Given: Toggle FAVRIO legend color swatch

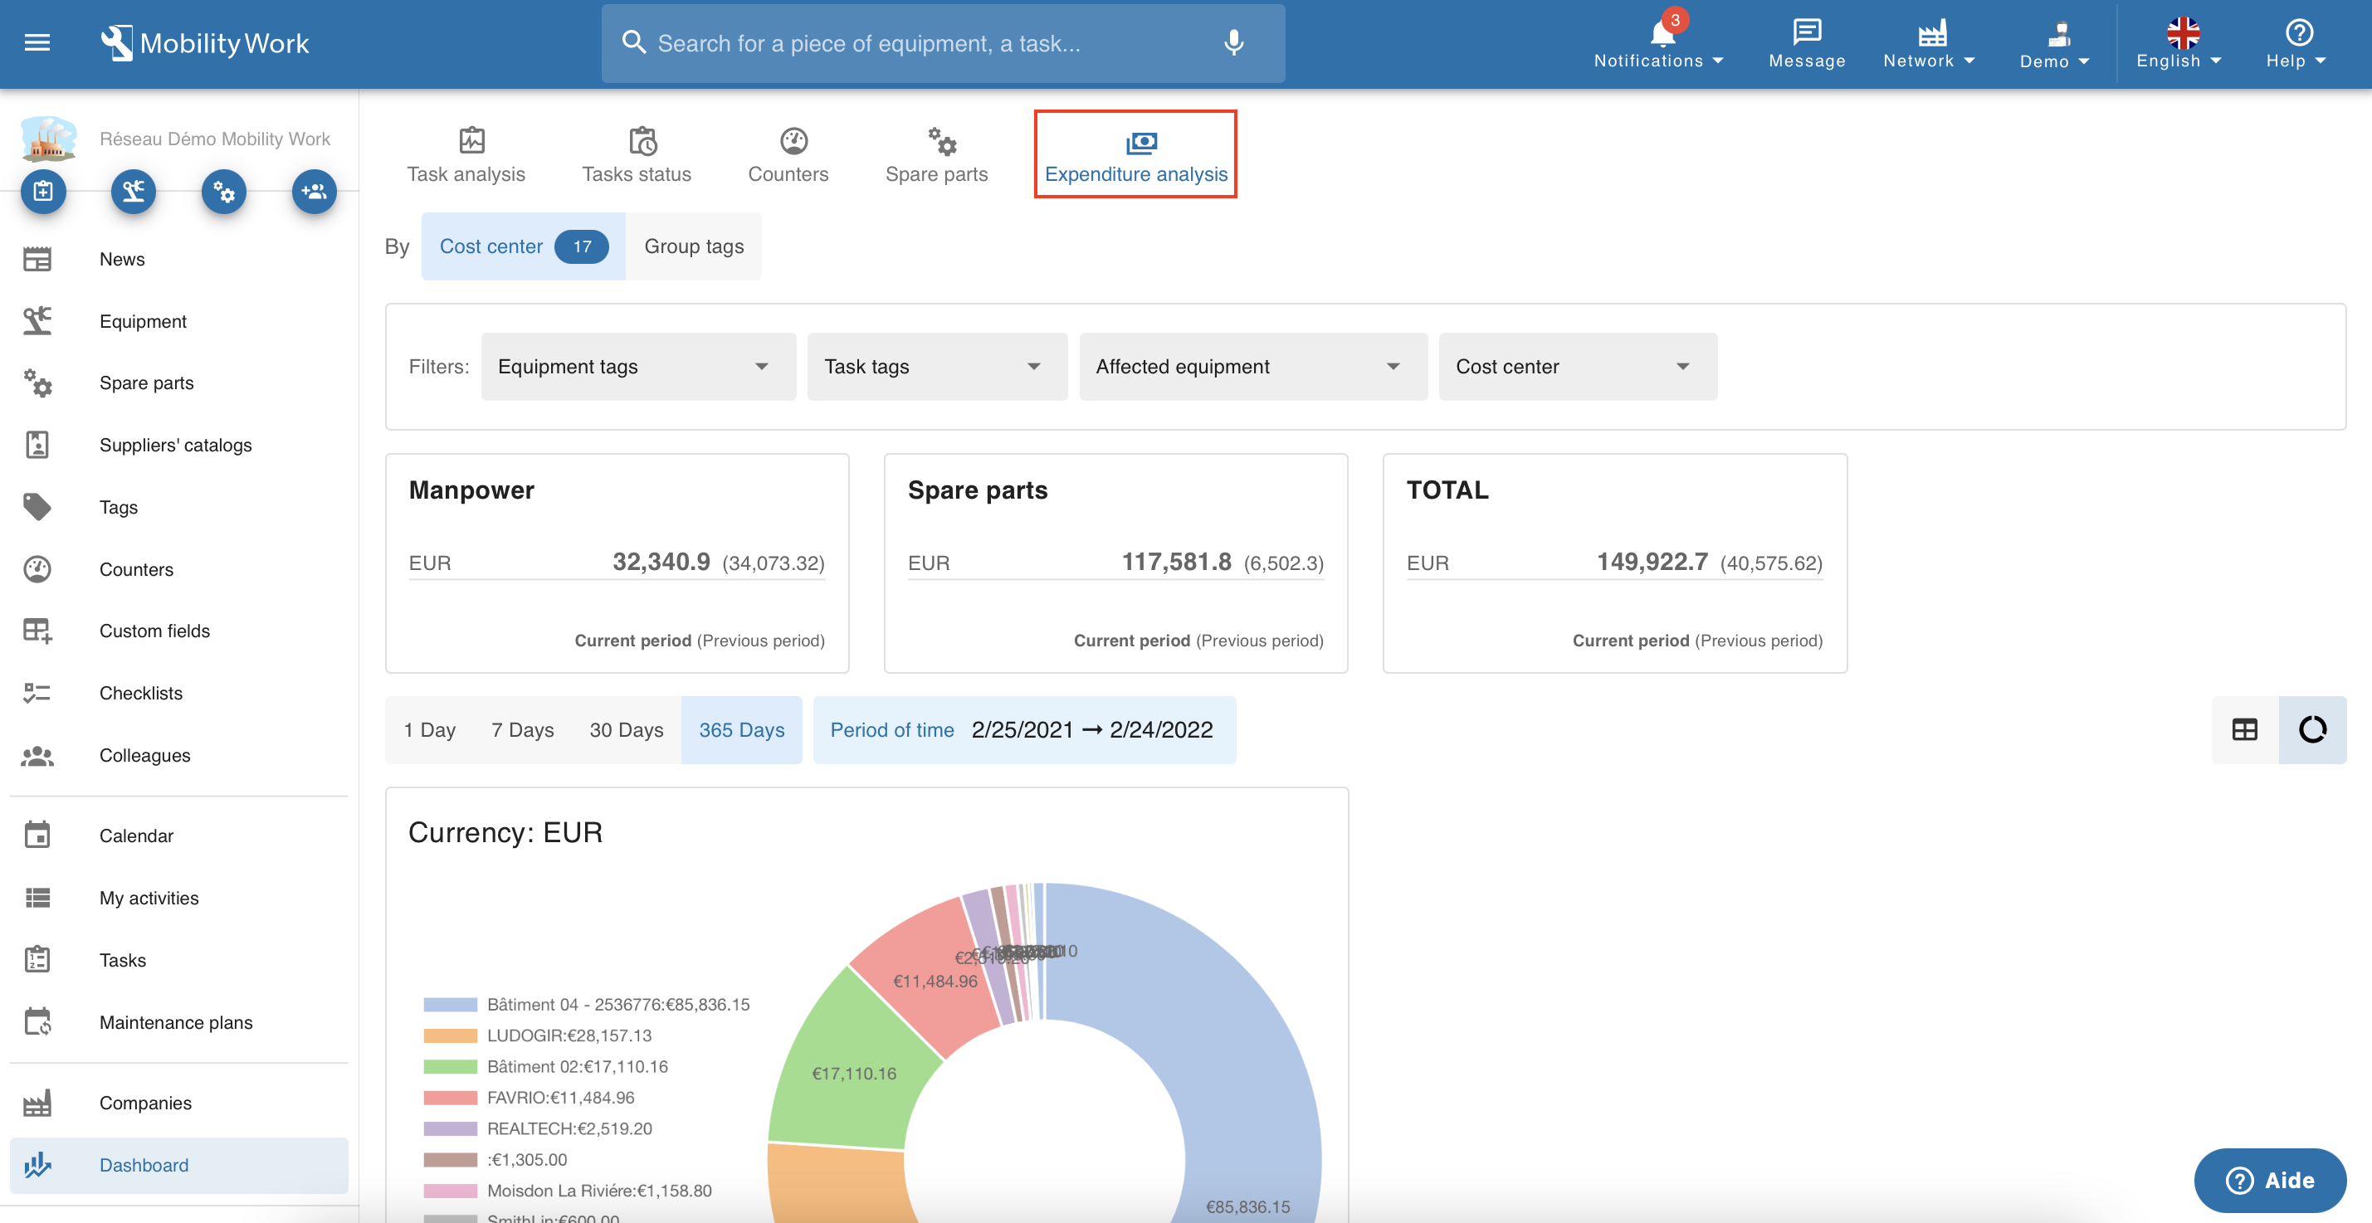Looking at the screenshot, I should (x=451, y=1097).
